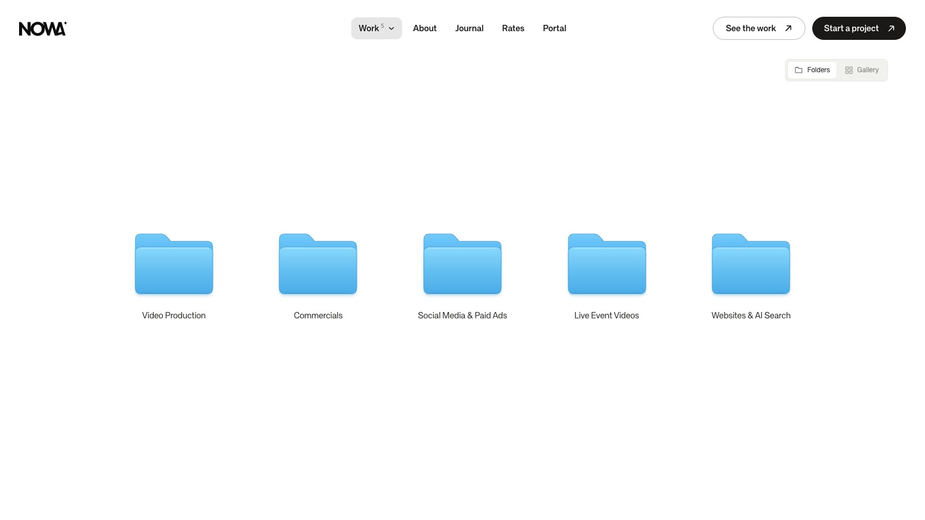Switch to Gallery view
The height and width of the screenshot is (520, 925).
click(862, 70)
